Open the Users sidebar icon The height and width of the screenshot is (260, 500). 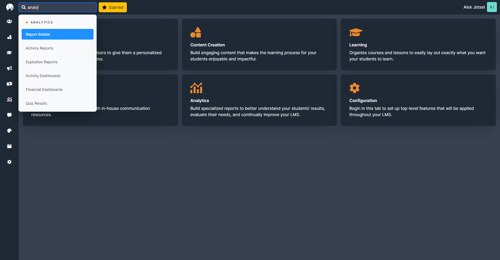(x=9, y=21)
